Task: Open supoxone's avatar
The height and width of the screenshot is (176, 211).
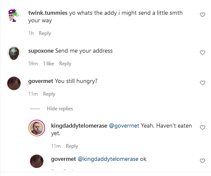Action: click(14, 53)
